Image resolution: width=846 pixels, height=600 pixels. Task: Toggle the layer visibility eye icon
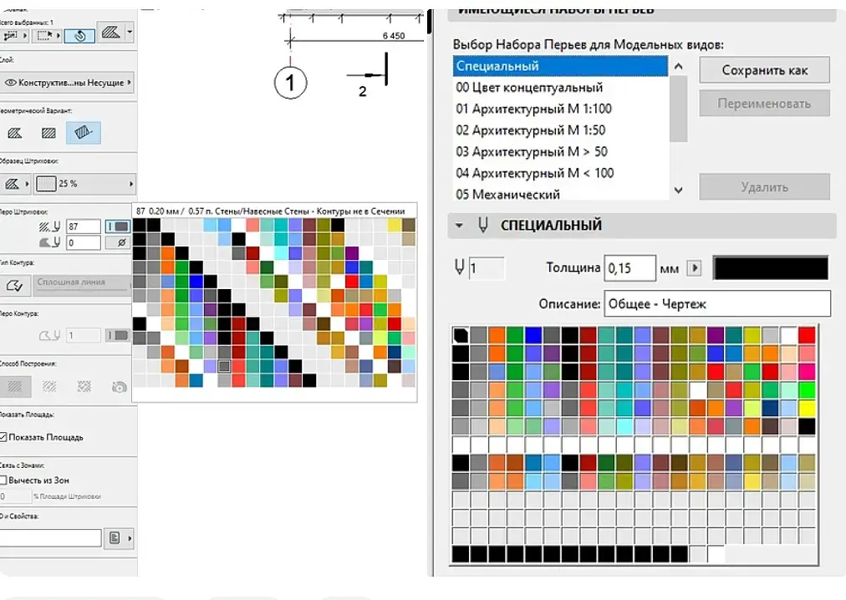click(x=10, y=83)
